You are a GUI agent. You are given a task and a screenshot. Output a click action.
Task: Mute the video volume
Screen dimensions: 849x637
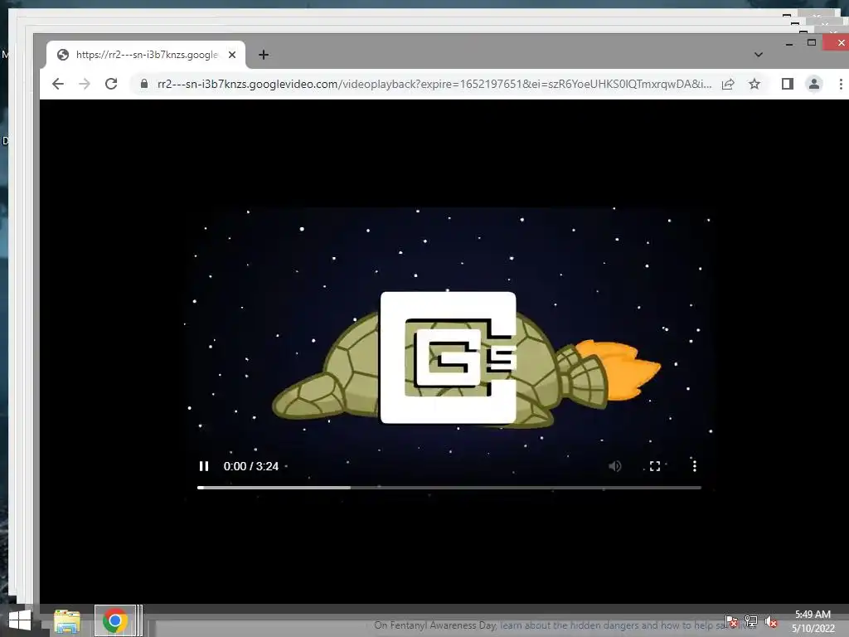click(x=614, y=466)
